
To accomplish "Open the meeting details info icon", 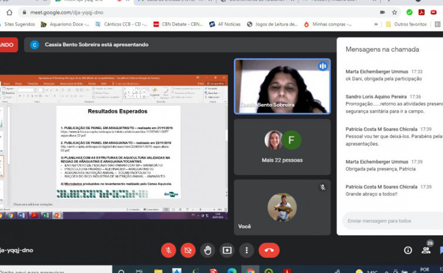I will (x=408, y=250).
